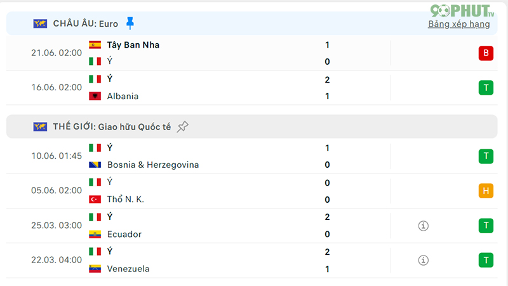Image resolution: width=508 pixels, height=286 pixels.
Task: Select the Bosnia & Herzegovina team name
Action: pos(153,165)
